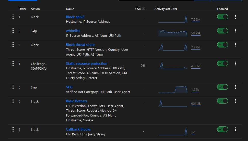Open three-dot menu for Static resource protection
Screen dimensions: 248x141
coord(236,63)
